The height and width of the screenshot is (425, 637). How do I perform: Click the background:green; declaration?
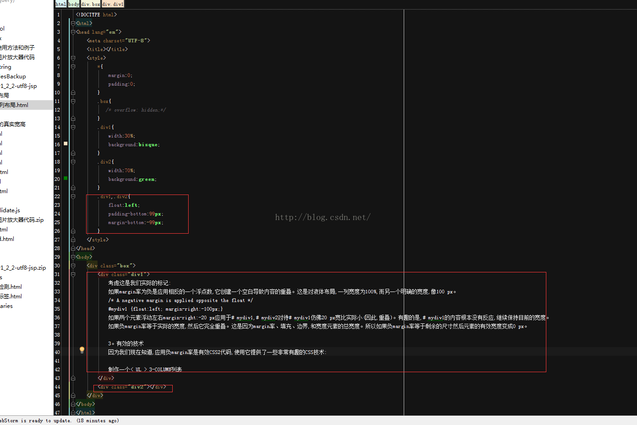click(x=133, y=179)
